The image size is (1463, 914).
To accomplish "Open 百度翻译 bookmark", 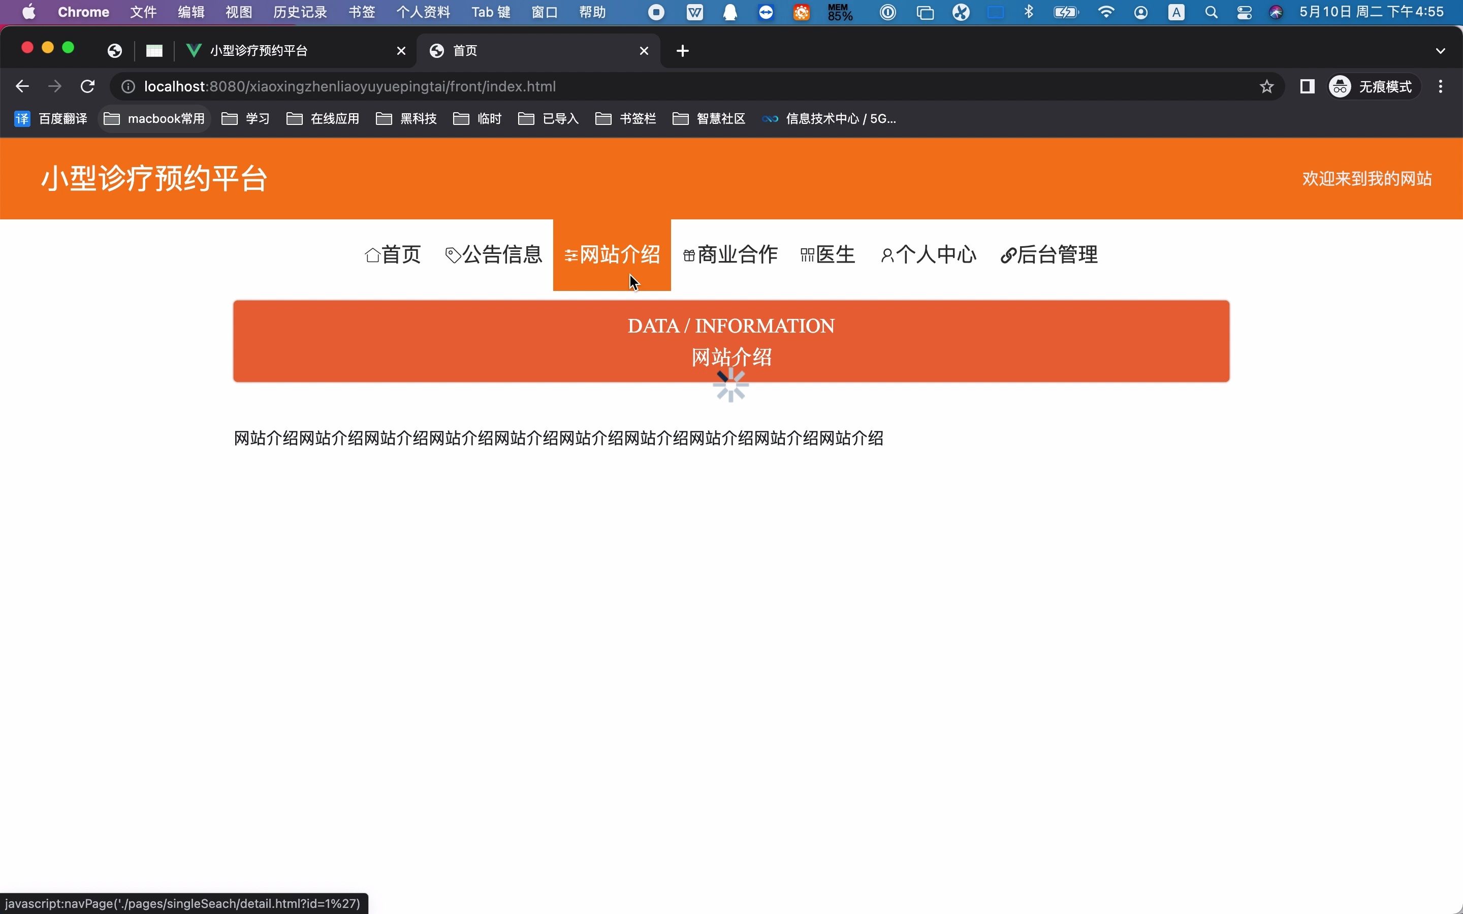I will tap(51, 118).
